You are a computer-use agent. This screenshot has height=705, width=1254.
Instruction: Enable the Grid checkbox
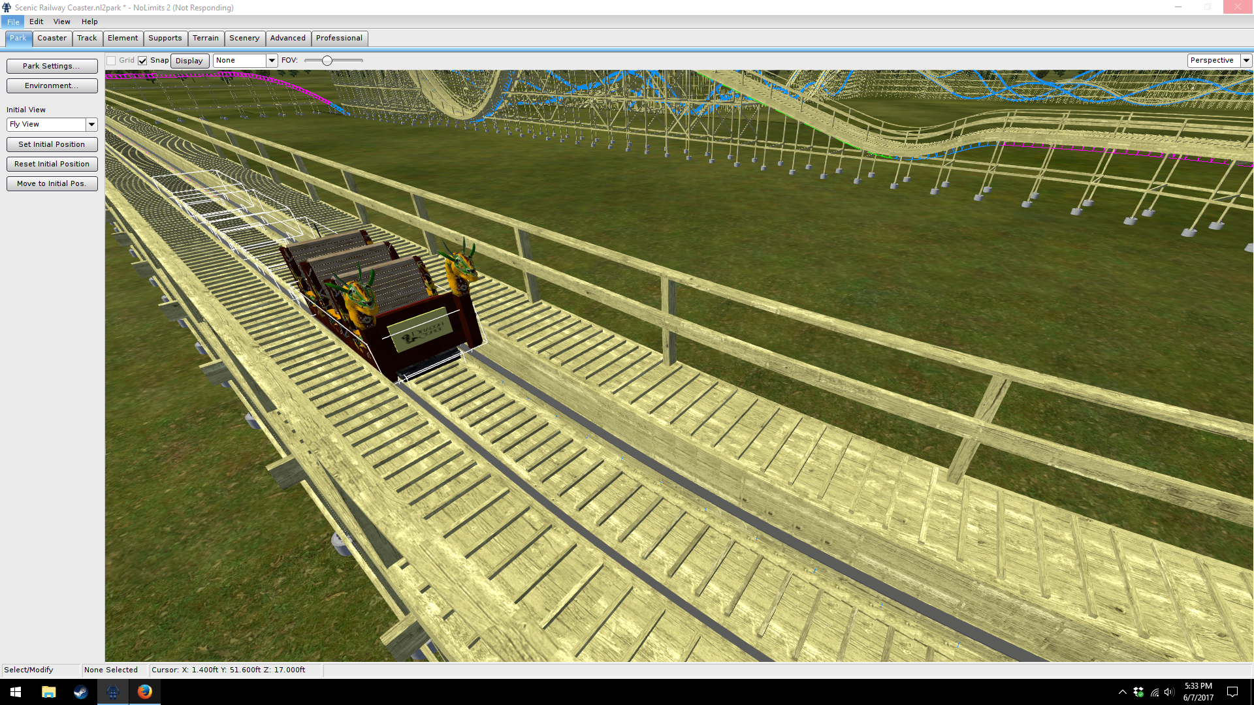click(x=112, y=61)
